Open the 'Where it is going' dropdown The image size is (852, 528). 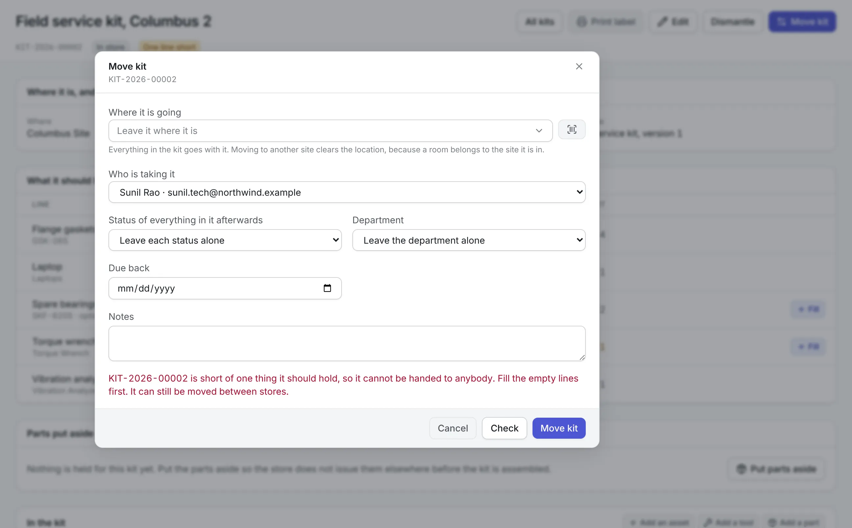(330, 131)
